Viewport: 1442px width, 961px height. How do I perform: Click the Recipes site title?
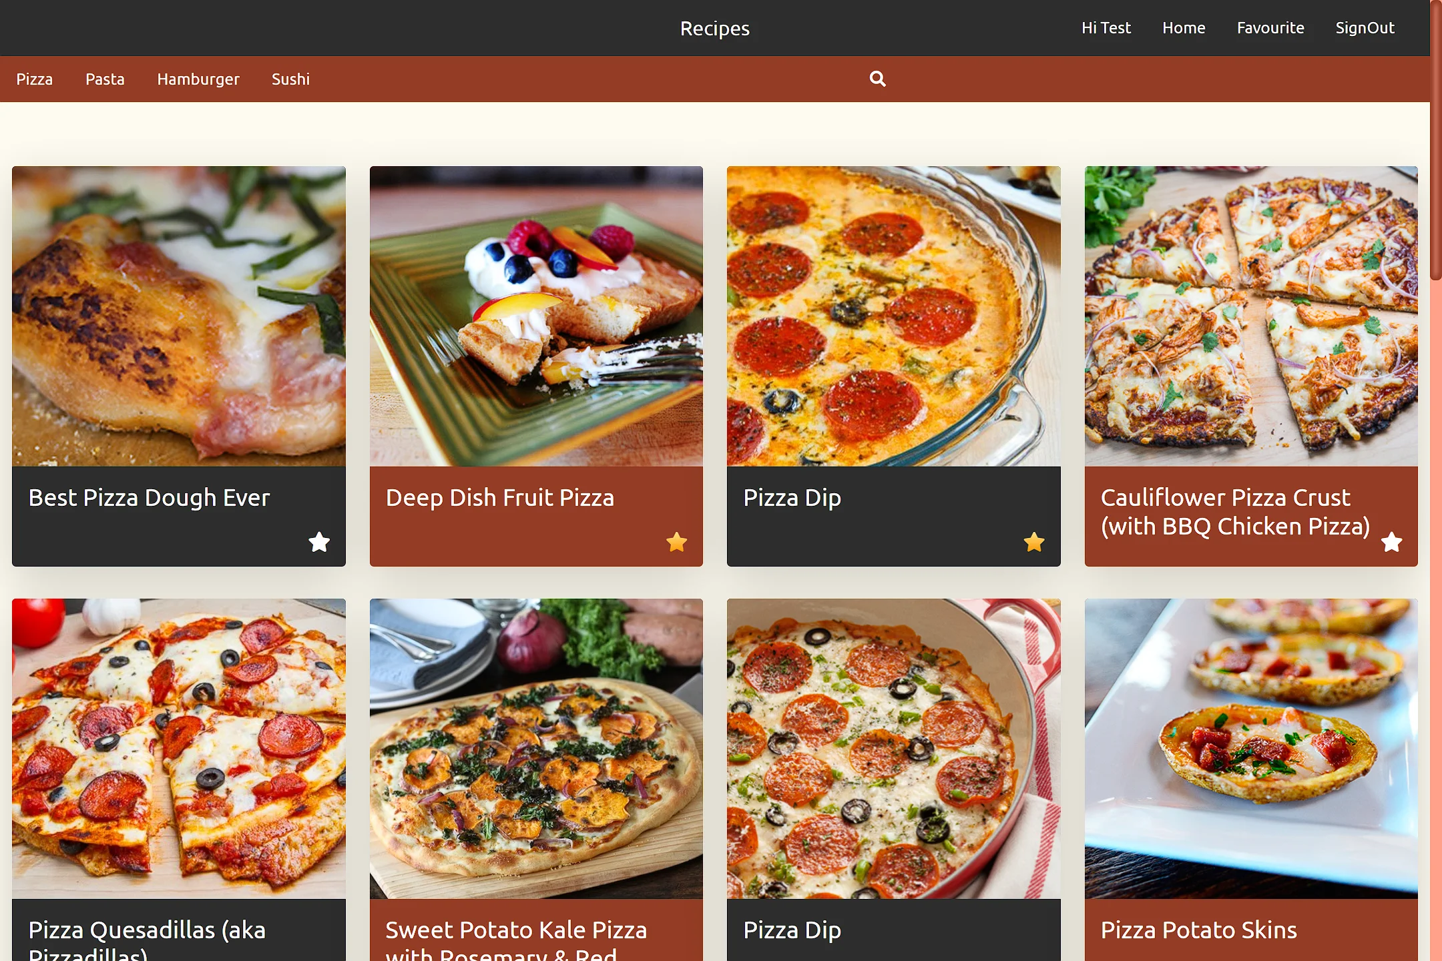714,28
